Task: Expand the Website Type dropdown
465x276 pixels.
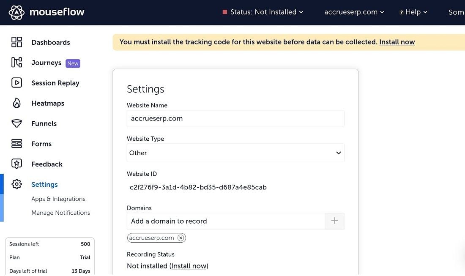Action: [x=235, y=153]
